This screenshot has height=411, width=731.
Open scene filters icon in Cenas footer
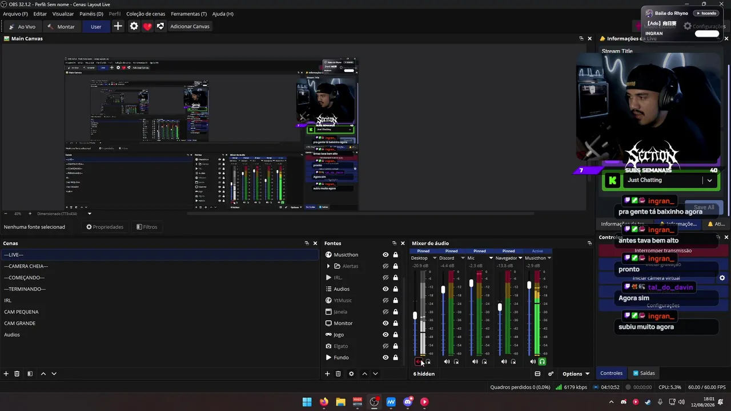point(30,374)
